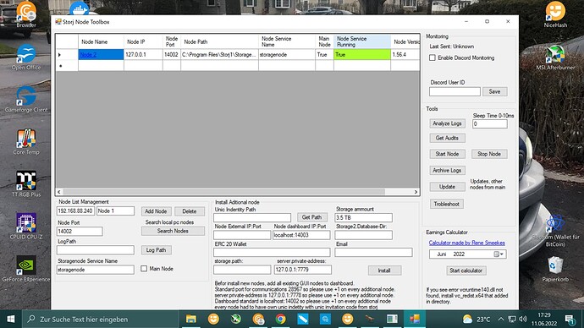Sort by the Node Name column header
This screenshot has width=584, height=328.
pyautogui.click(x=101, y=41)
